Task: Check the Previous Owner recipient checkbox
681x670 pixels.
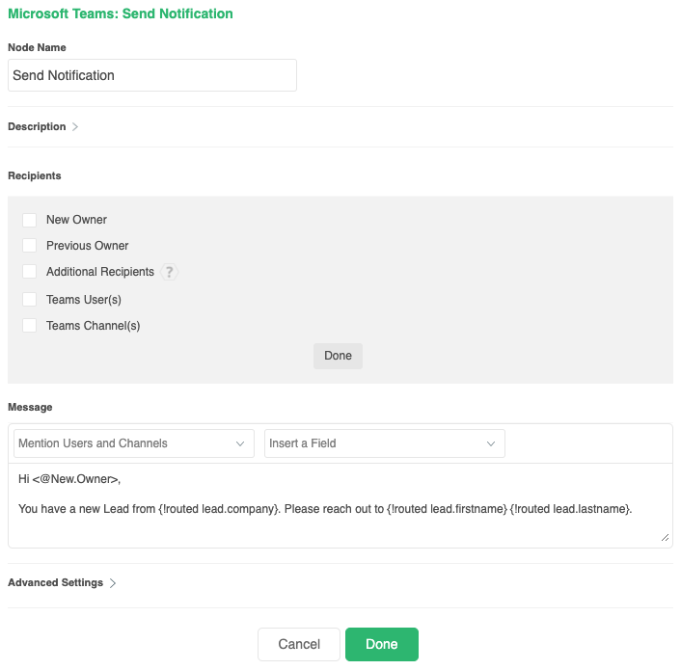Action: pos(30,246)
